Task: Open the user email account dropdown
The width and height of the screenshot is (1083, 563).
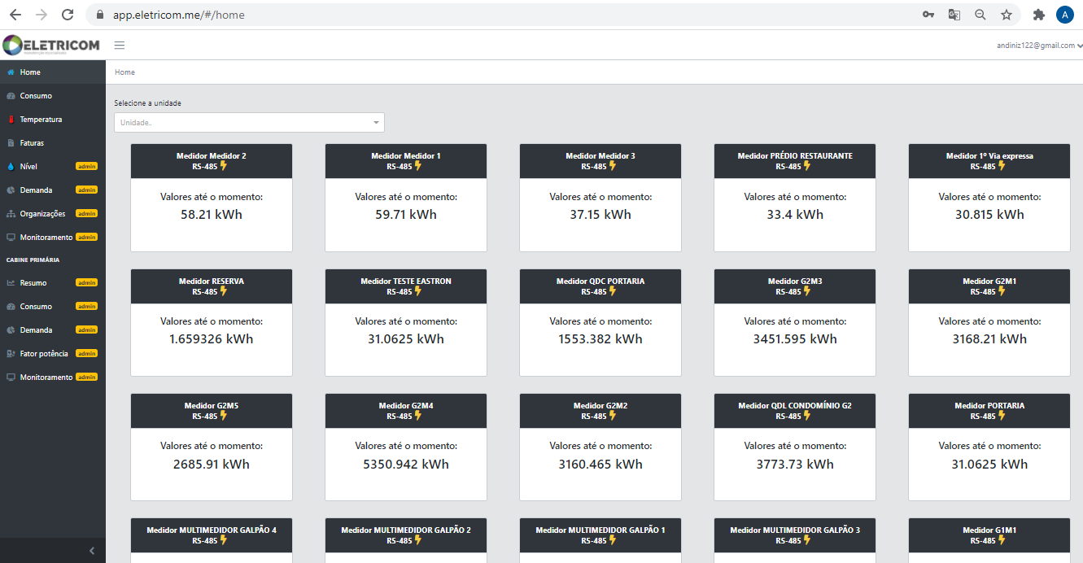Action: [1039, 46]
